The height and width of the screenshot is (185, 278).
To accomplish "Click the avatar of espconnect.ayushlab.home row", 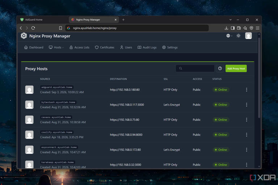I will 29,150.
